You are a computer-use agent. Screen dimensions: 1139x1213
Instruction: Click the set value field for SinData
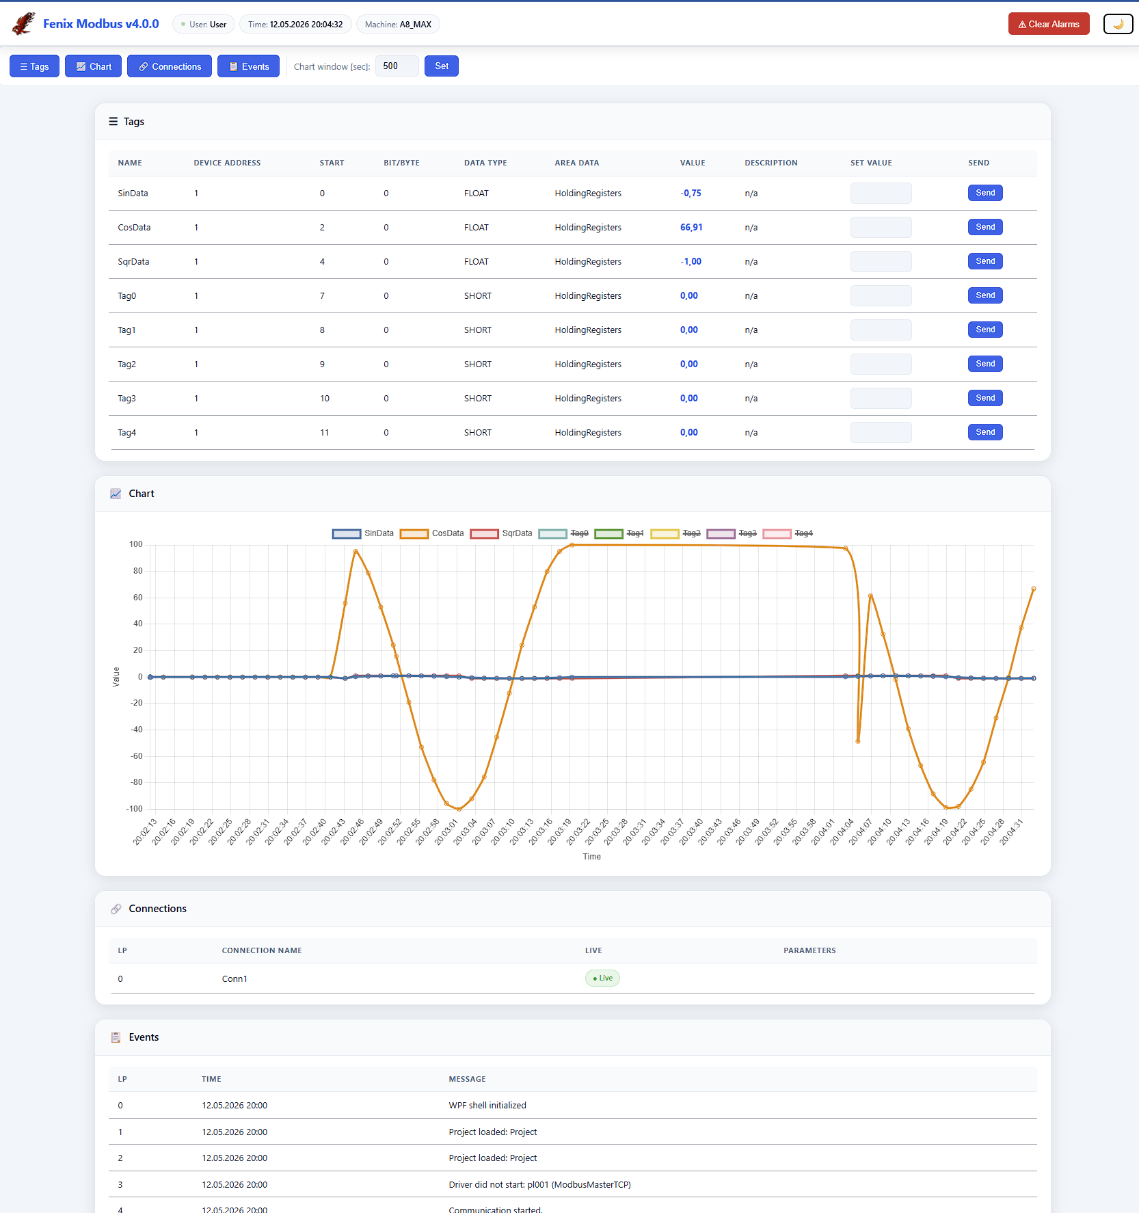[x=881, y=193]
